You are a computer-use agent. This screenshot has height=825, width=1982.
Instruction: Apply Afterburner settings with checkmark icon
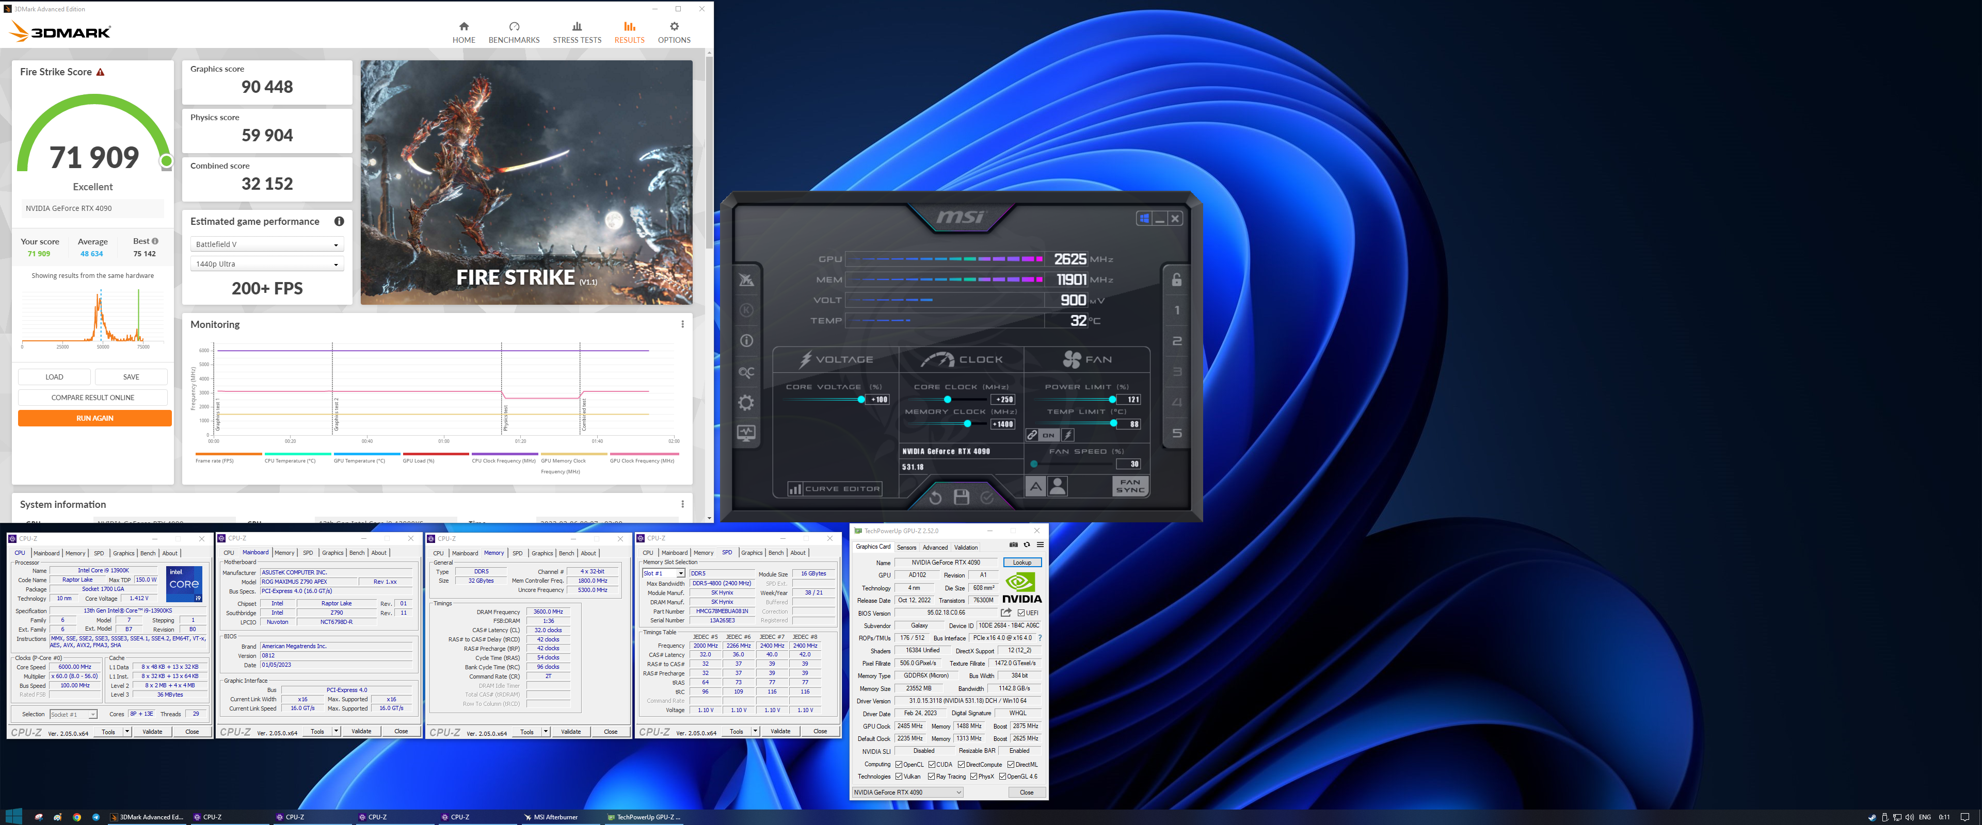pyautogui.click(x=987, y=498)
